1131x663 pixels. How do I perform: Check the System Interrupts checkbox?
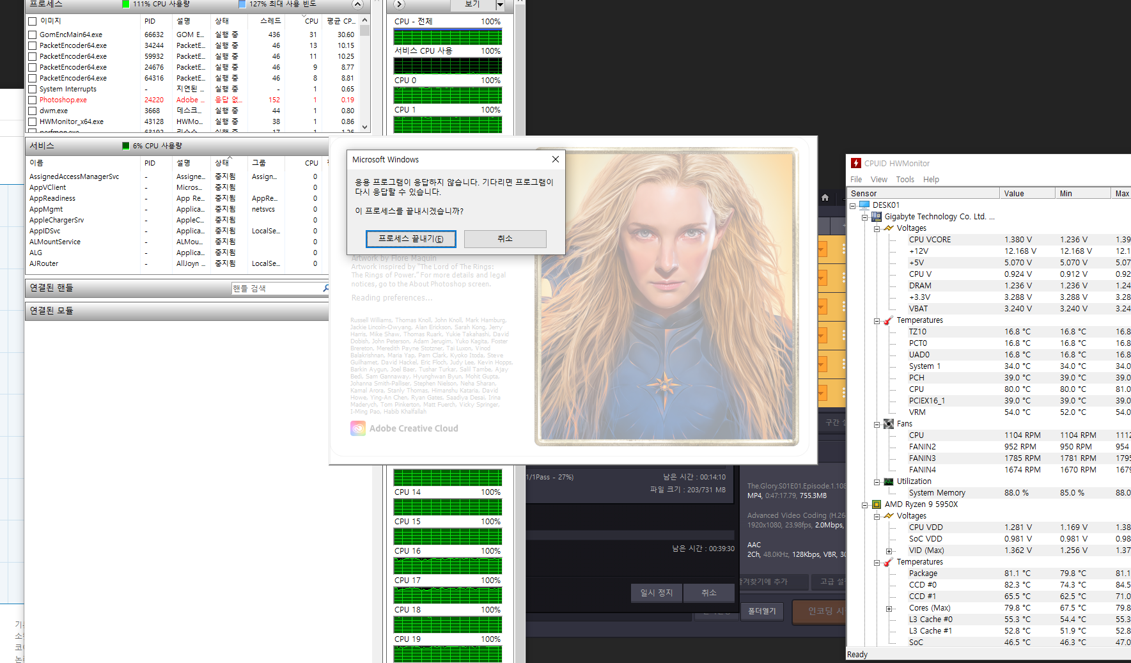[x=32, y=89]
